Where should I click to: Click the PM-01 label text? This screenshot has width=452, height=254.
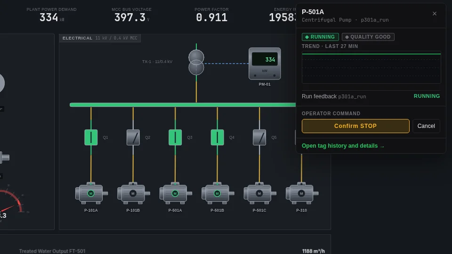[x=265, y=84]
